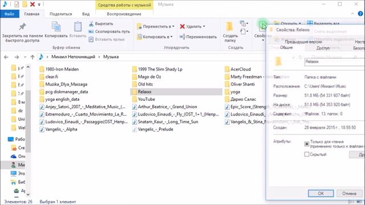Open the General (Общие) properties tab

click(x=286, y=47)
